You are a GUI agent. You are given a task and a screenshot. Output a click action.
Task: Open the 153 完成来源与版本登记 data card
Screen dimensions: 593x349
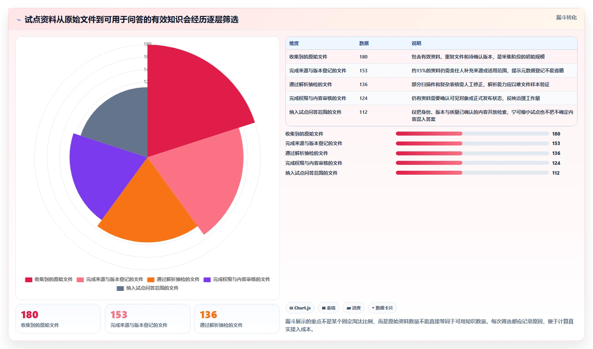pyautogui.click(x=148, y=319)
